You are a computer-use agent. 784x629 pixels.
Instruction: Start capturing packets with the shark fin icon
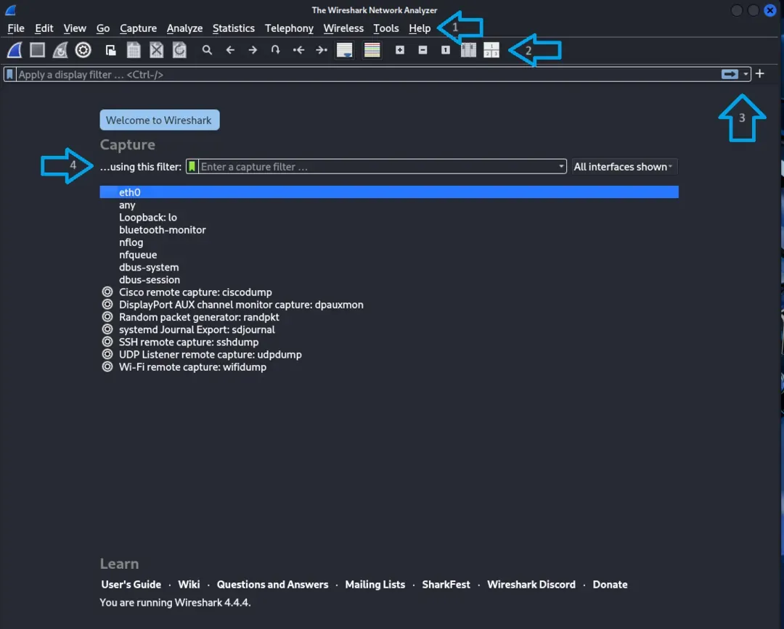coord(15,50)
